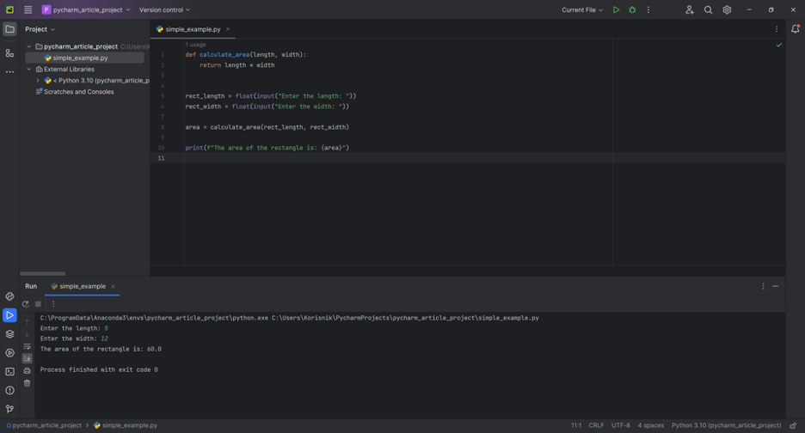Open Current File run configuration dropdown
The width and height of the screenshot is (805, 433).
(x=582, y=9)
